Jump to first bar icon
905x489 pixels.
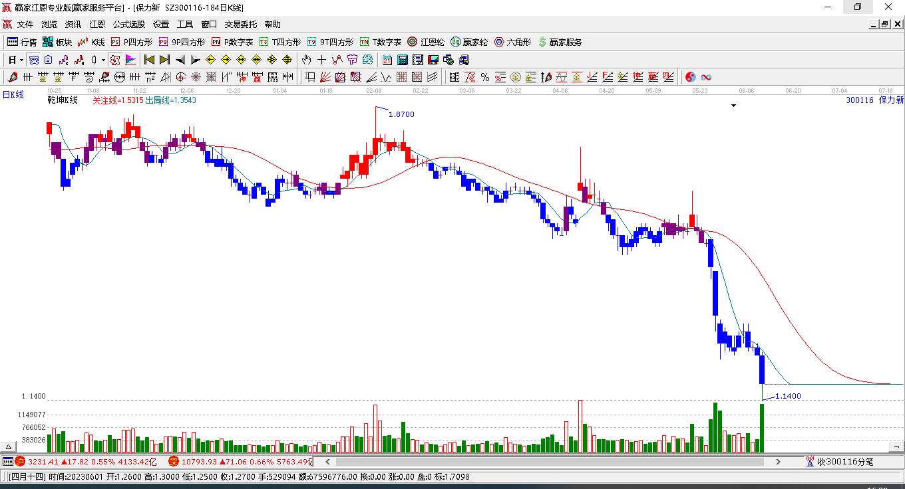(149, 60)
